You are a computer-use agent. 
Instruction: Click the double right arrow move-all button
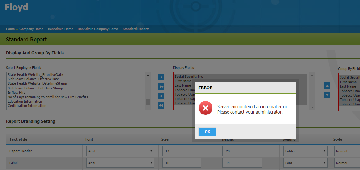161,87
